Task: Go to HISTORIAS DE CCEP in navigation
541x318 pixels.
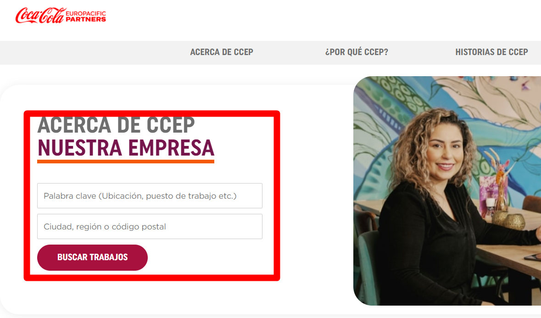Action: coord(491,52)
